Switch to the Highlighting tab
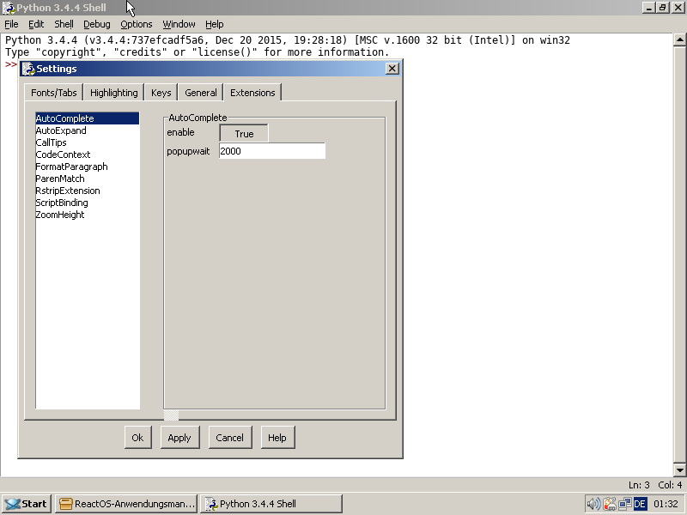The image size is (687, 515). (114, 93)
